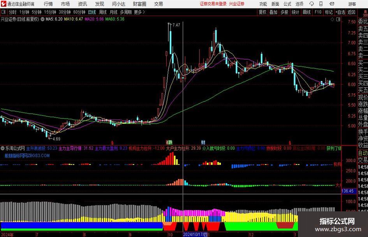368x237 pixels.
Task: Switch to the 周线 weekly tab
Action: [x=103, y=12]
